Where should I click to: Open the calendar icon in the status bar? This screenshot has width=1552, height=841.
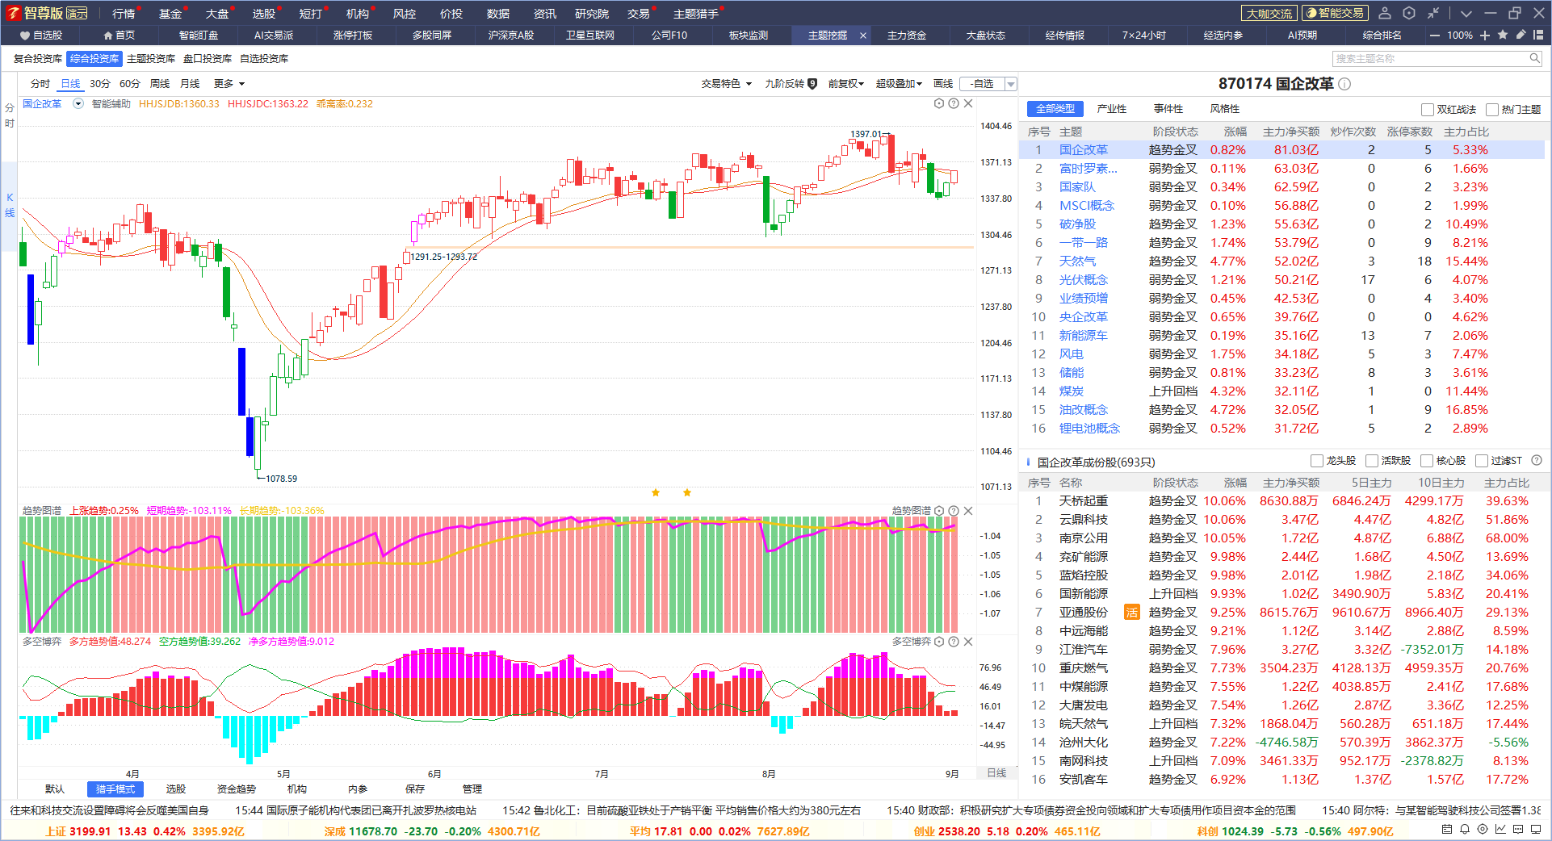pos(1447,830)
